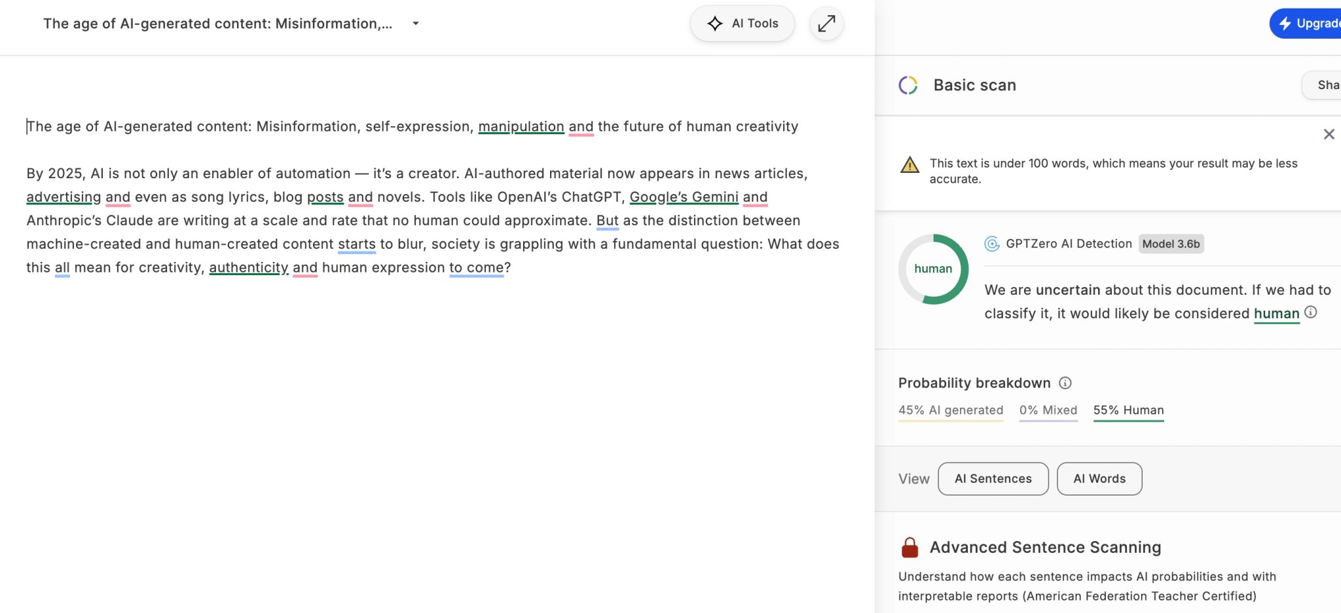This screenshot has width=1341, height=613.
Task: Click the expand fullscreen arrows icon
Action: coord(827,24)
